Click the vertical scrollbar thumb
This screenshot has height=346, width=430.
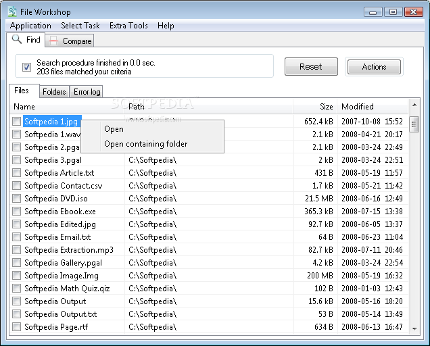(414, 124)
